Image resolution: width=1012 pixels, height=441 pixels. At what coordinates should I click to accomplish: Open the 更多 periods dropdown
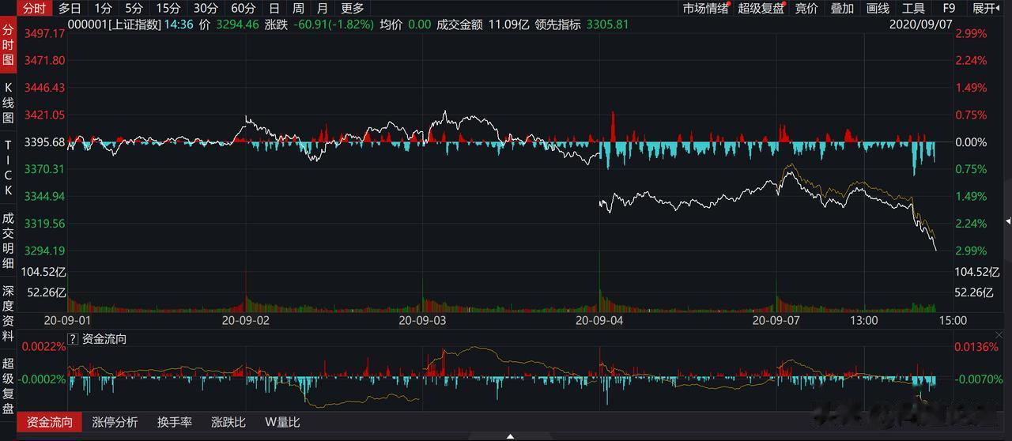(353, 9)
